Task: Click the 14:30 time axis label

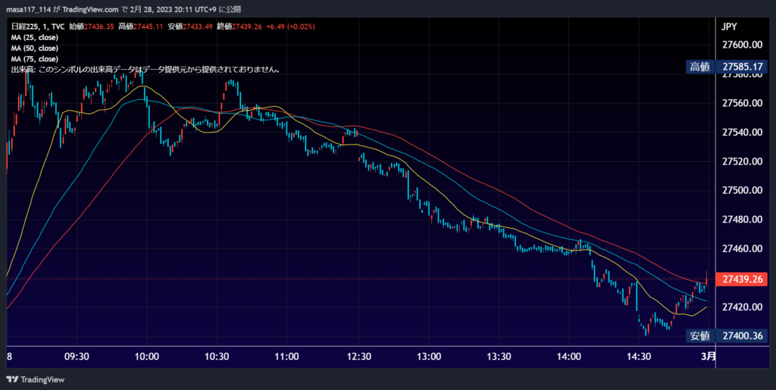Action: 639,357
